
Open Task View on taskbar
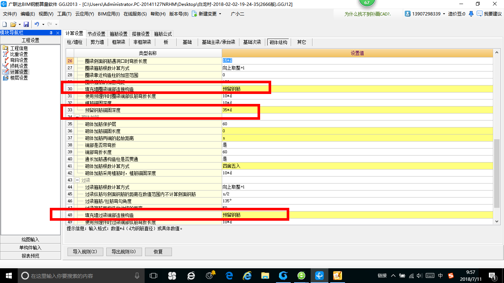pos(153,275)
